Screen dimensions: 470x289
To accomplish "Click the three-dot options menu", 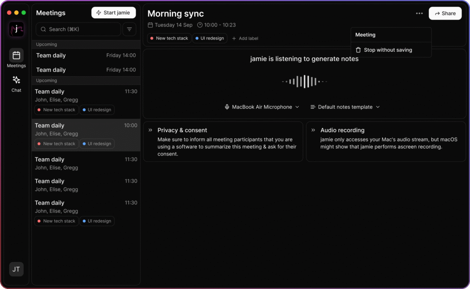I will click(x=419, y=13).
